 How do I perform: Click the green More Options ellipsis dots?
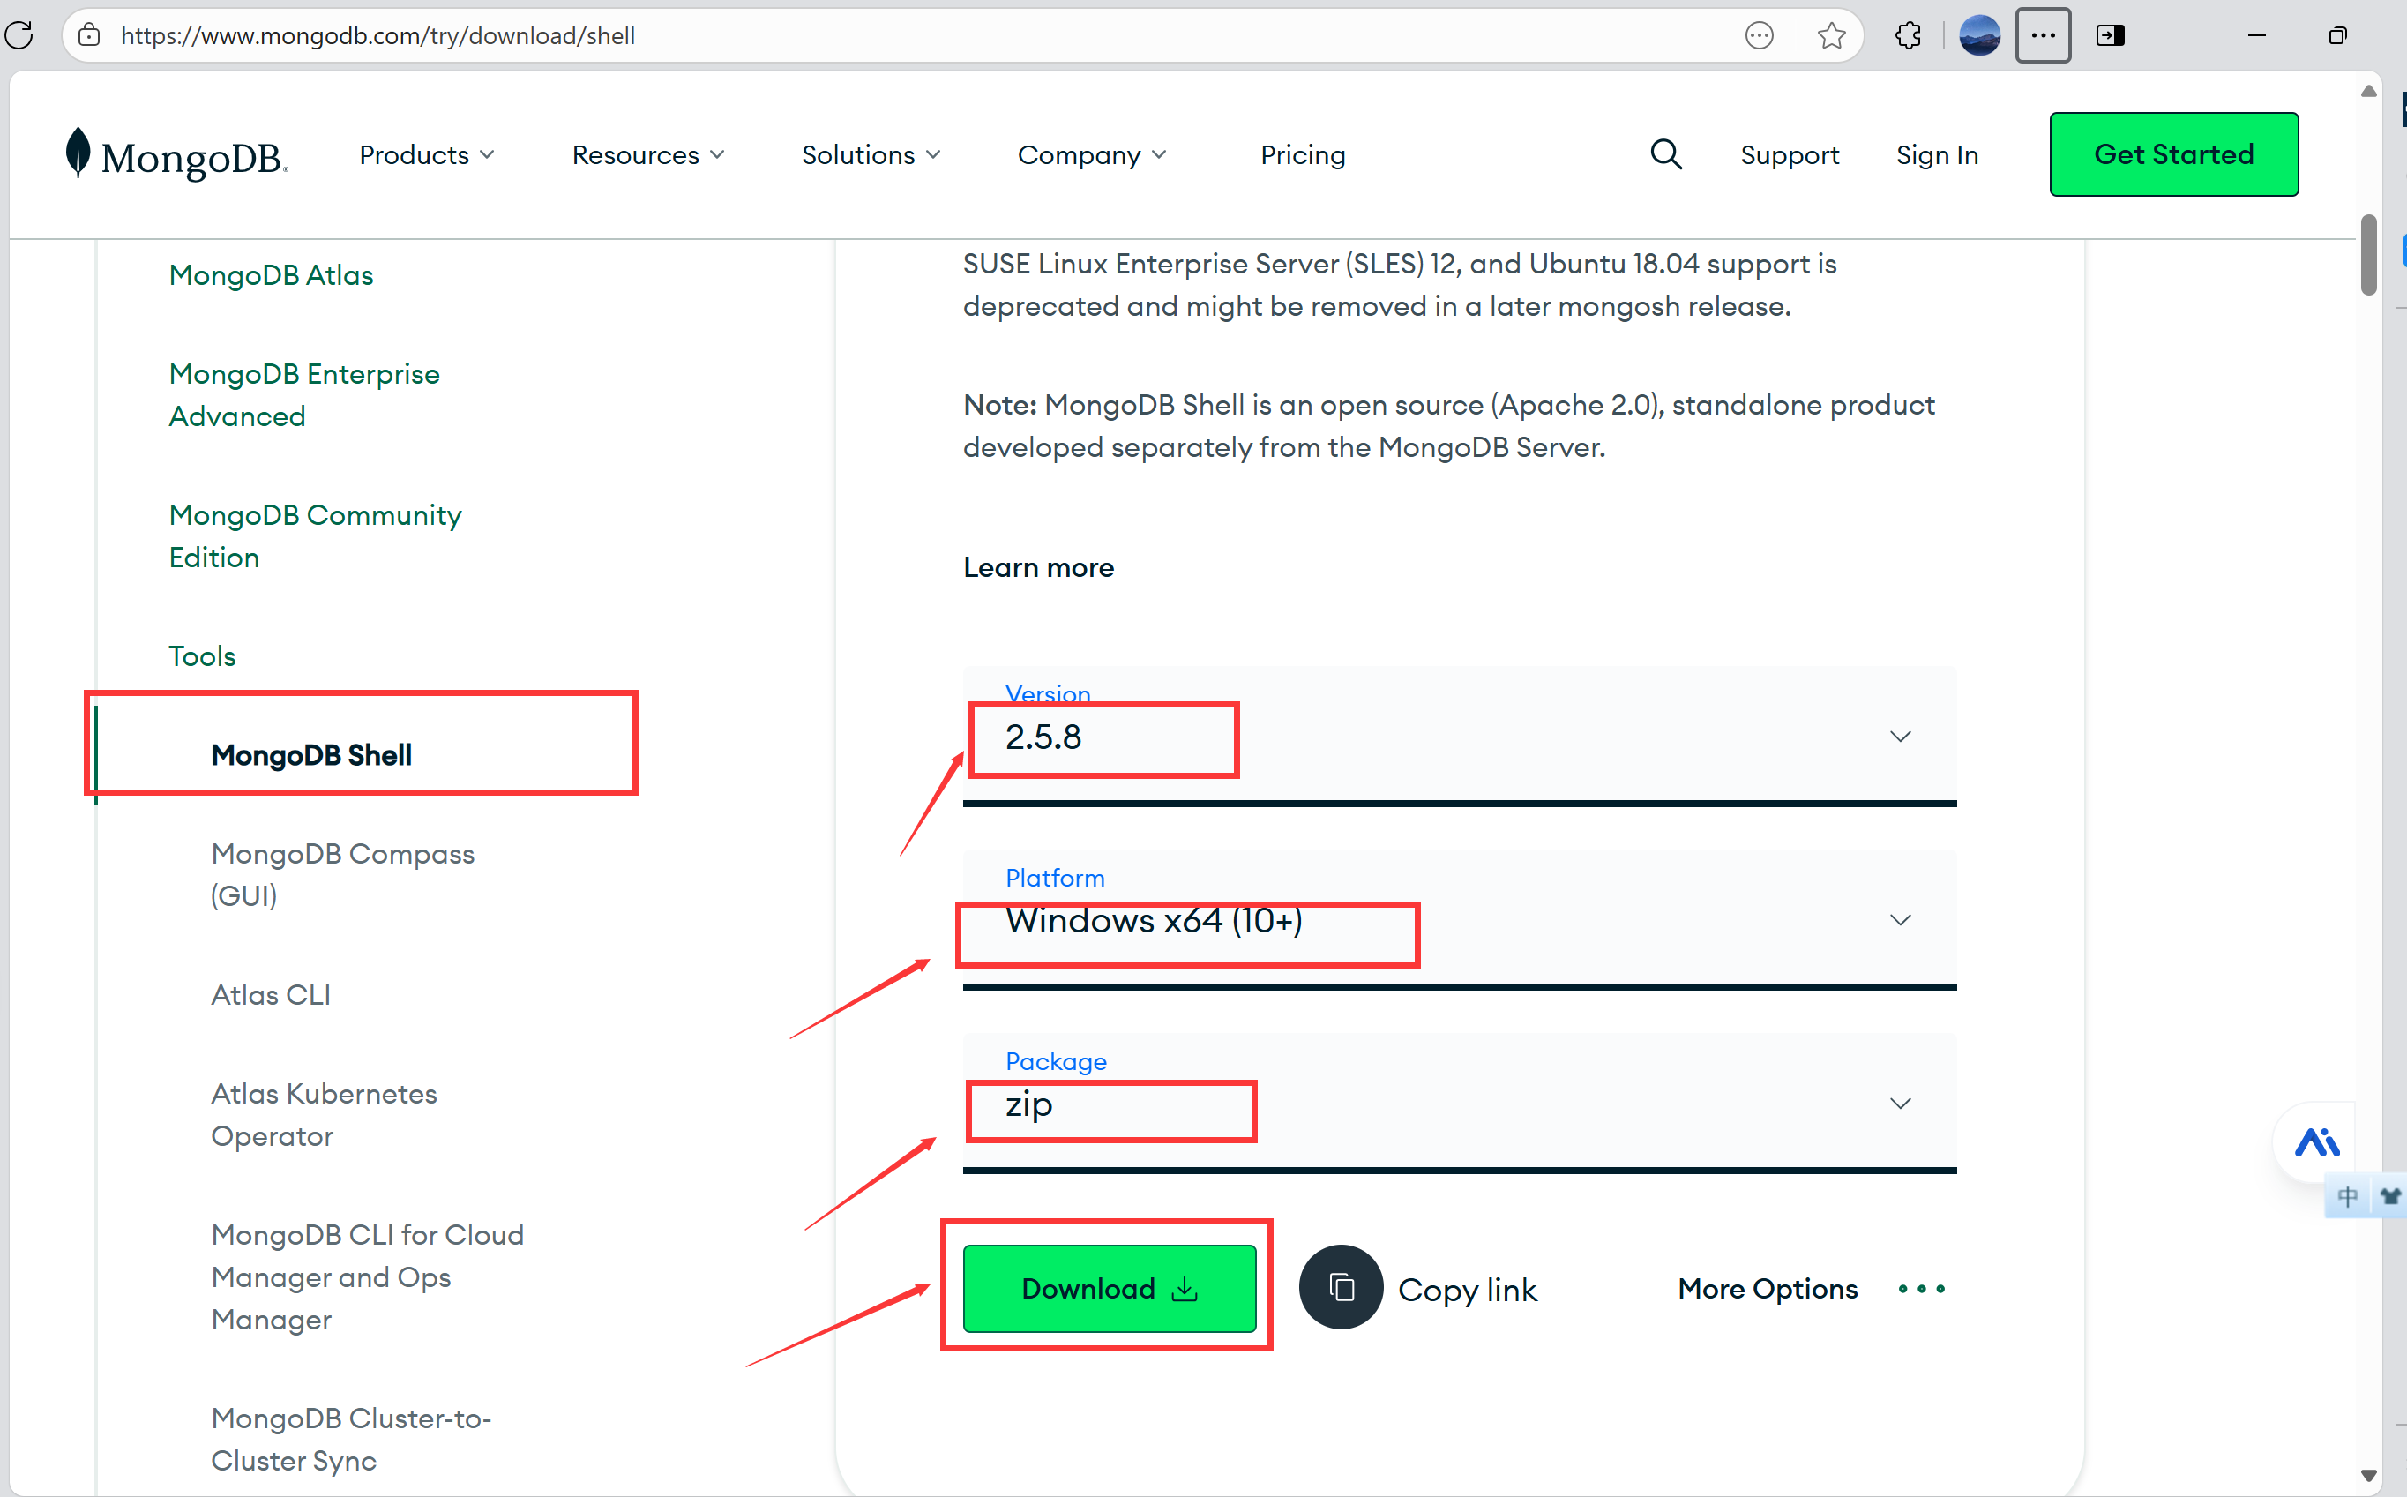click(x=1921, y=1288)
